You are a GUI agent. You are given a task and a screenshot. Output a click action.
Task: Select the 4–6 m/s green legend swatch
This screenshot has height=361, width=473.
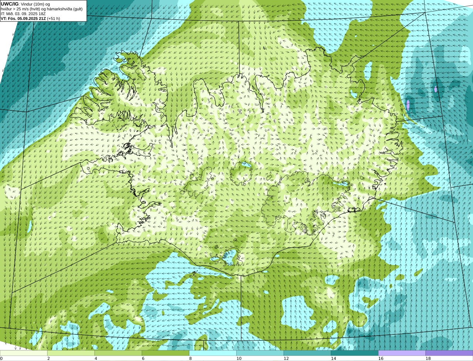[x=118, y=353]
